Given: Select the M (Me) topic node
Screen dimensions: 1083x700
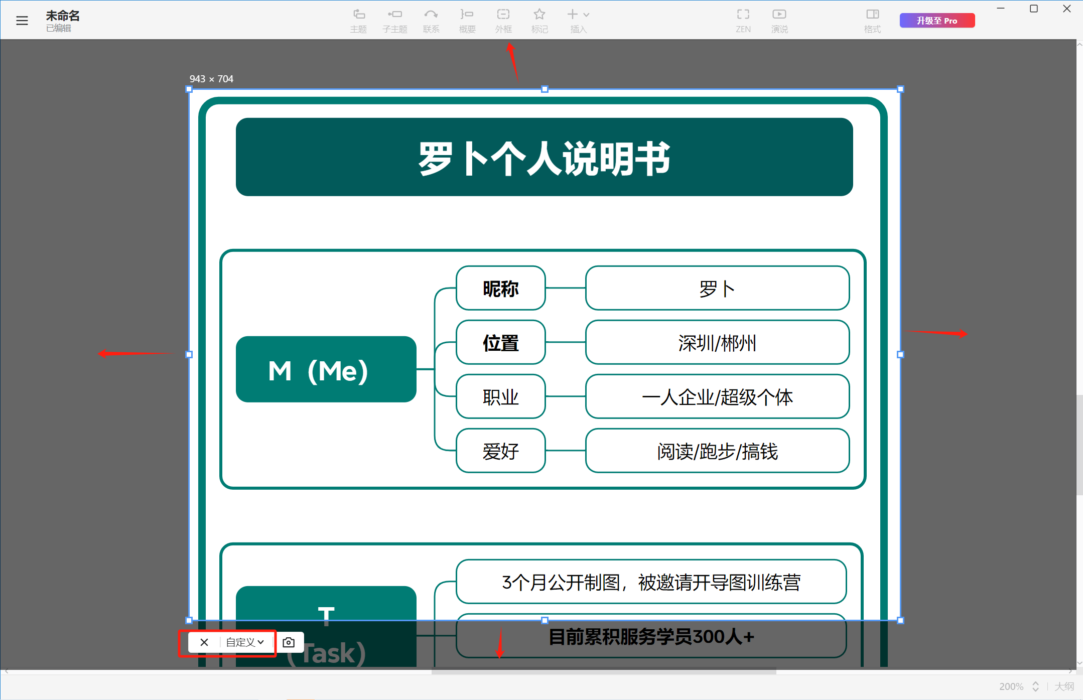Looking at the screenshot, I should pyautogui.click(x=326, y=369).
